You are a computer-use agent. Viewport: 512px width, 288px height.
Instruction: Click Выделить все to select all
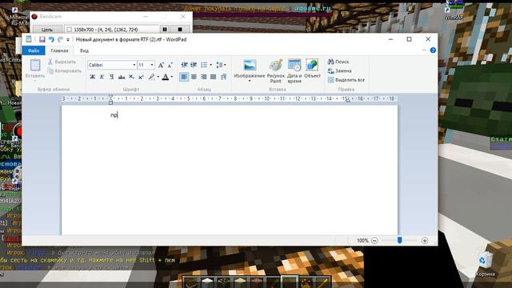coord(346,80)
